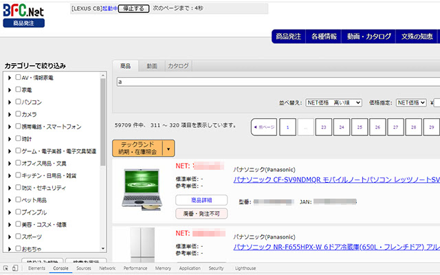
Task: Check the 家電 category checkbox
Action: [x=18, y=89]
